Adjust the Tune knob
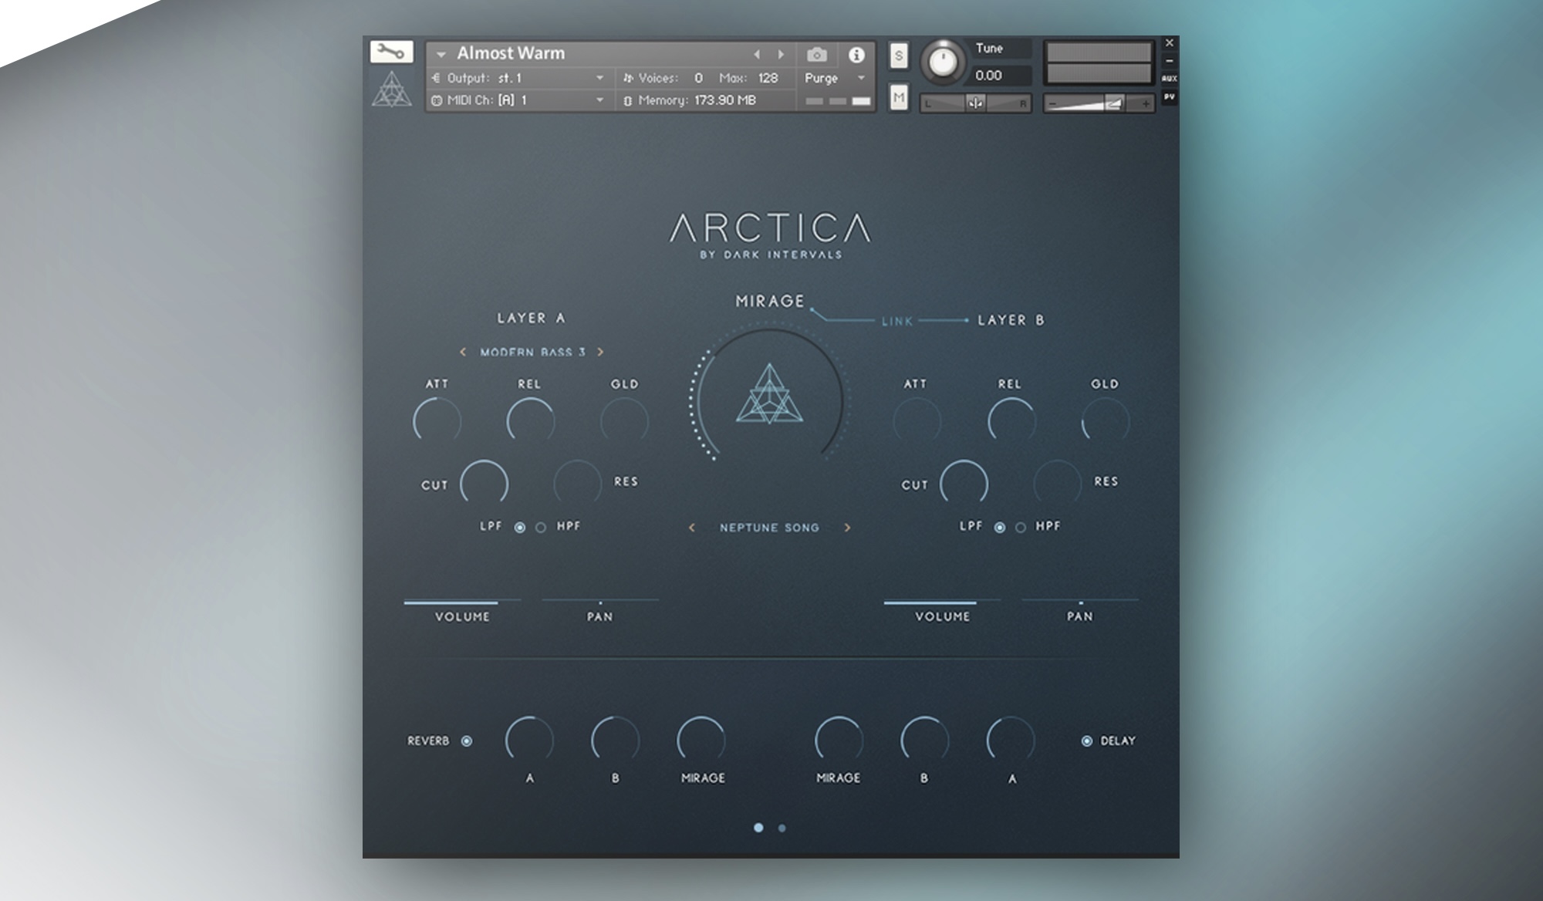 (x=942, y=61)
